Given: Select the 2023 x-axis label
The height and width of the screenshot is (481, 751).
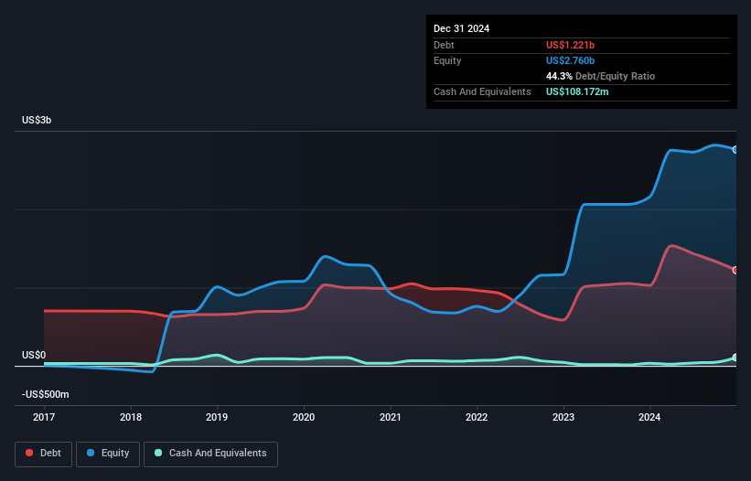Looking at the screenshot, I should [563, 417].
